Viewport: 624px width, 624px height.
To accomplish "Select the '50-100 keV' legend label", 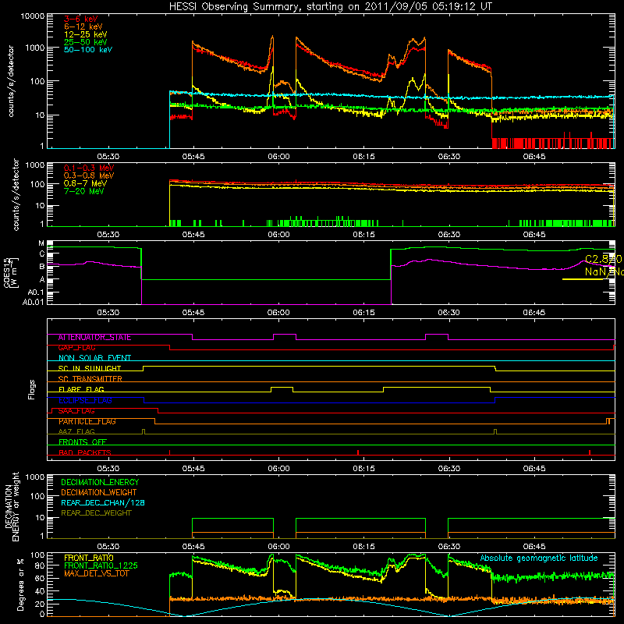I will tap(88, 50).
